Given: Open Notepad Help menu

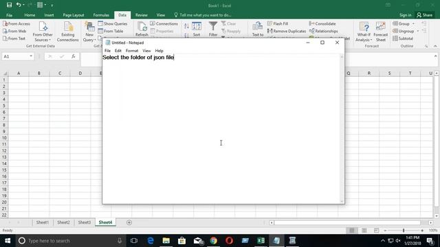Looking at the screenshot, I should (159, 51).
